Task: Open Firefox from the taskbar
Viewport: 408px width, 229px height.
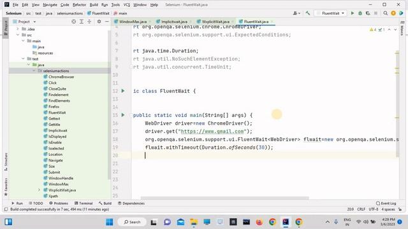Action: click(x=259, y=222)
